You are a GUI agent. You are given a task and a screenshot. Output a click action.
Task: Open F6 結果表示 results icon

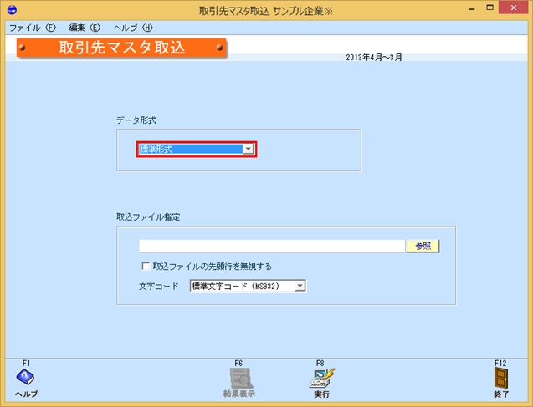pyautogui.click(x=240, y=378)
